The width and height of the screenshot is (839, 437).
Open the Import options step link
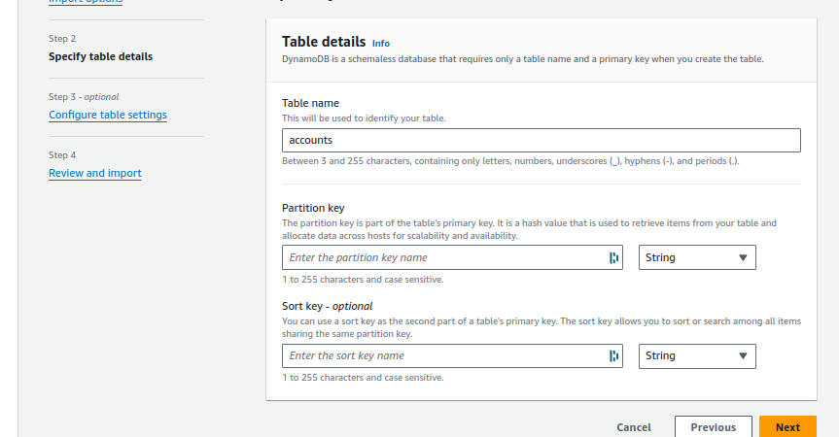86,2
